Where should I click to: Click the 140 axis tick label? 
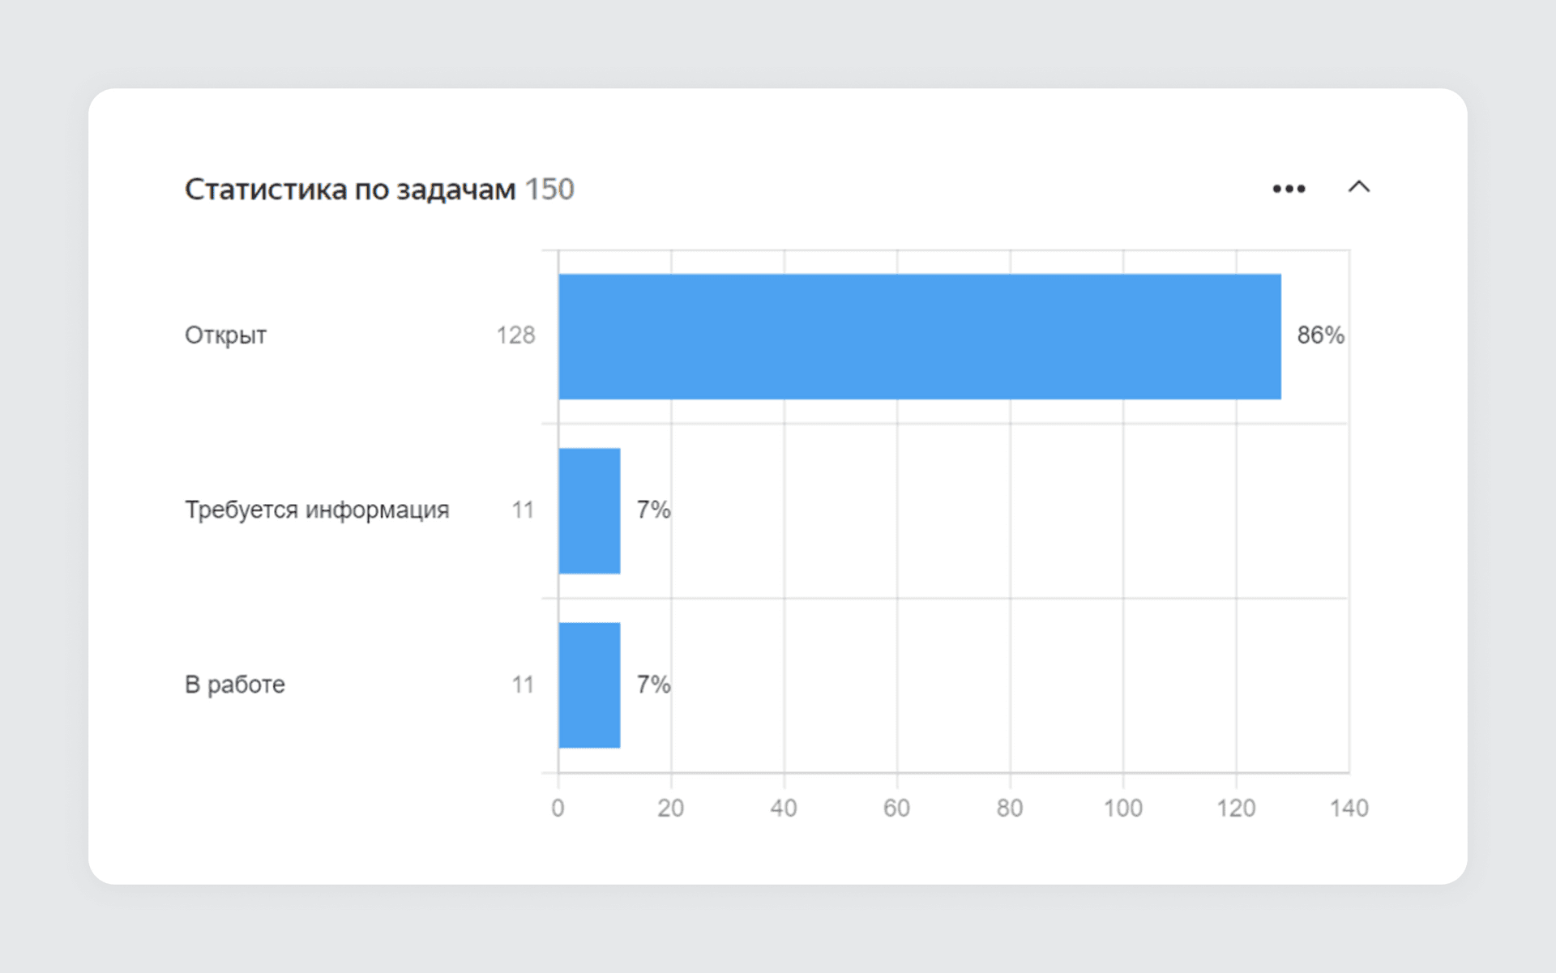(x=1349, y=808)
